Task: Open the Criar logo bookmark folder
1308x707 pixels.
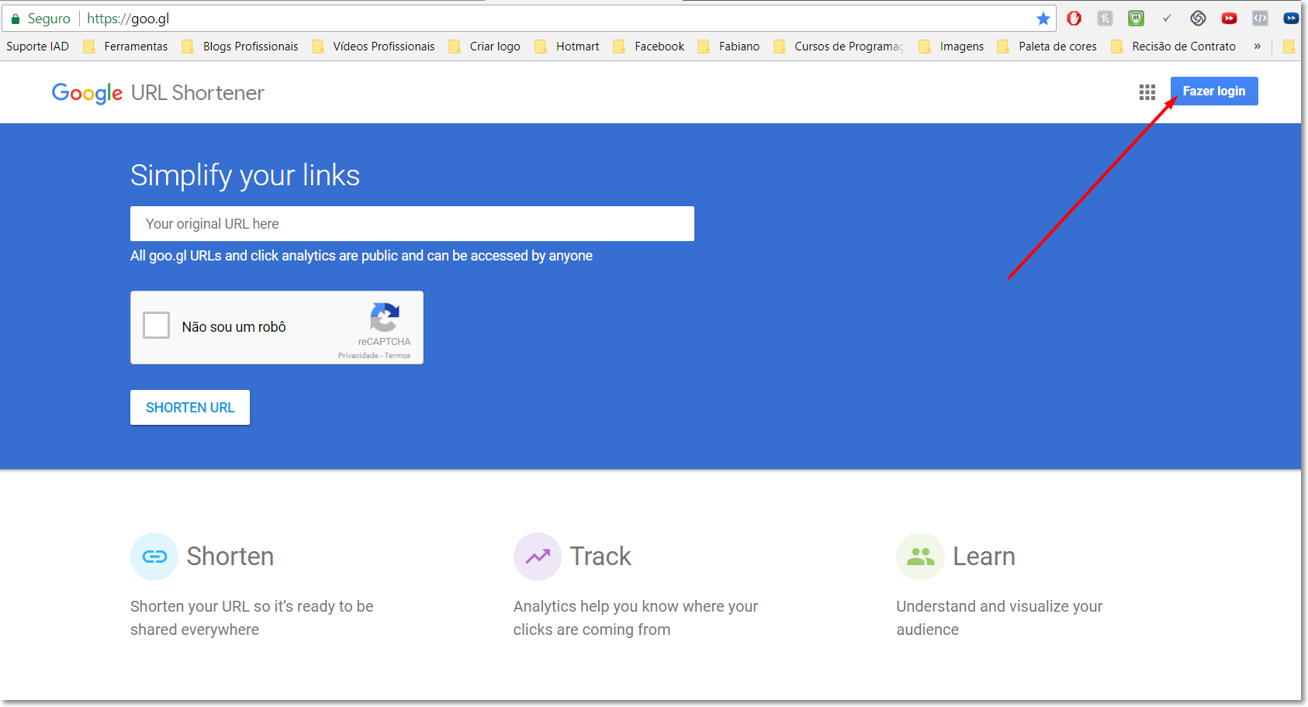Action: point(485,47)
